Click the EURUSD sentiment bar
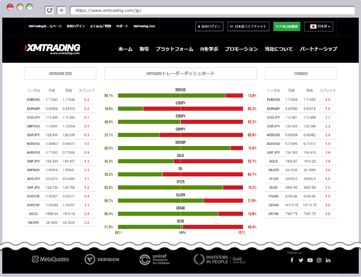361x277 pixels. coord(180,96)
